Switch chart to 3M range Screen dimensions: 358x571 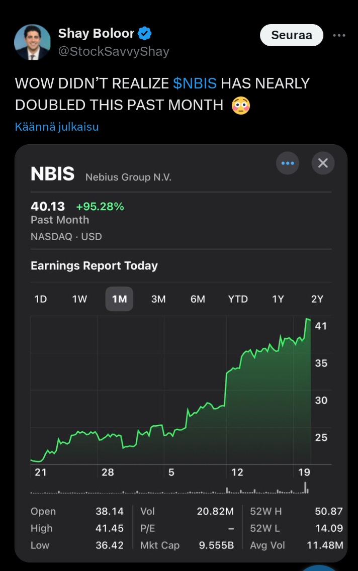[x=158, y=299]
